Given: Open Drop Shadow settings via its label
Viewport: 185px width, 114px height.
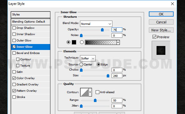Looking at the screenshot, I should (26, 28).
